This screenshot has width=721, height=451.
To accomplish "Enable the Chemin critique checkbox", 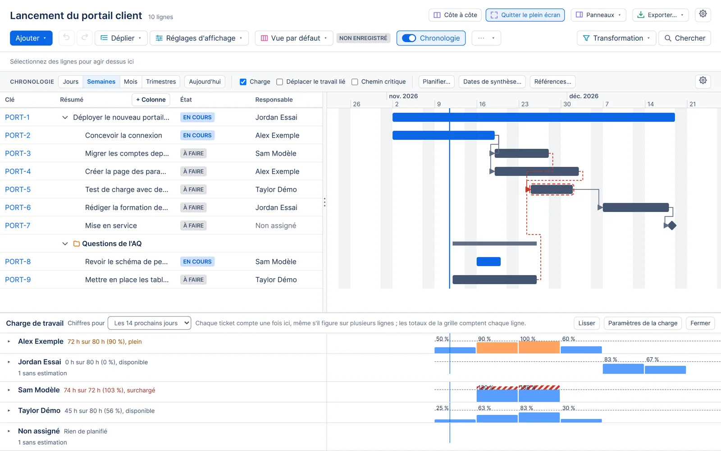I will click(x=355, y=82).
